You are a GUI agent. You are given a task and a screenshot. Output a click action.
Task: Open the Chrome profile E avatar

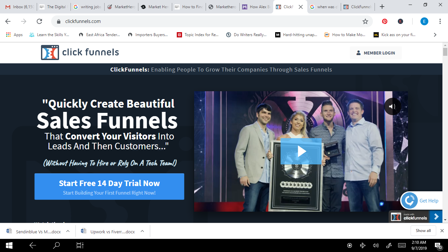tap(424, 21)
